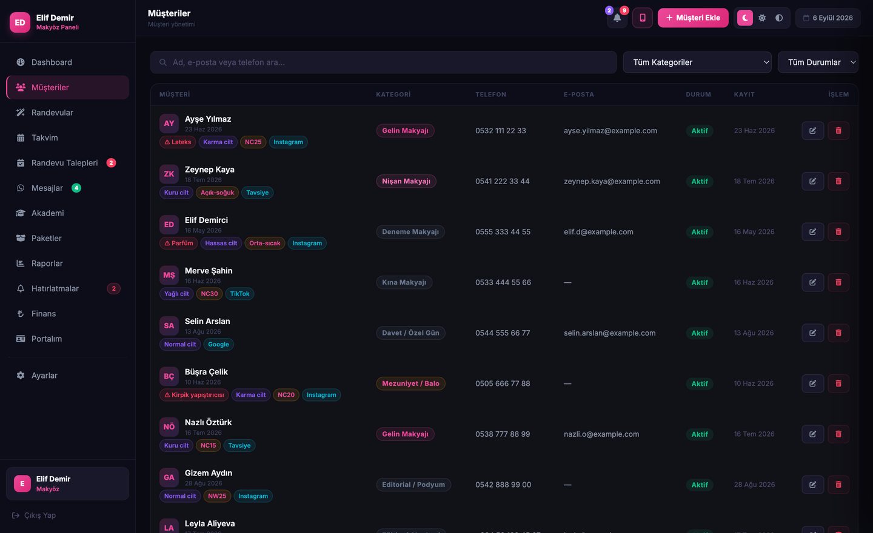Delete Ayşe Yılmaz customer record
This screenshot has width=873, height=533.
pos(838,131)
